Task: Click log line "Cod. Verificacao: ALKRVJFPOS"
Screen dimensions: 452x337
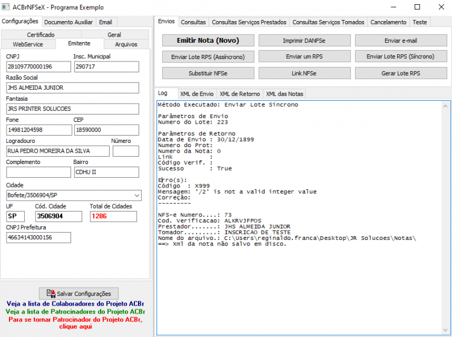Action: 210,221
